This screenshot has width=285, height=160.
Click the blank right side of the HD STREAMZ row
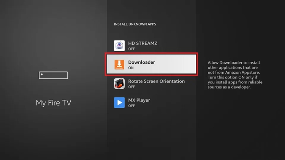179,45
